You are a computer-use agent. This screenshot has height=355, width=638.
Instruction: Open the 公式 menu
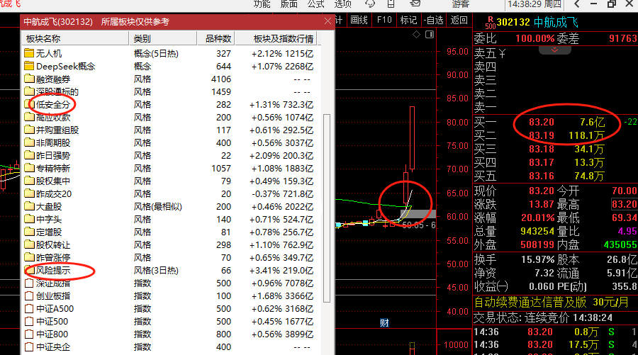point(315,4)
